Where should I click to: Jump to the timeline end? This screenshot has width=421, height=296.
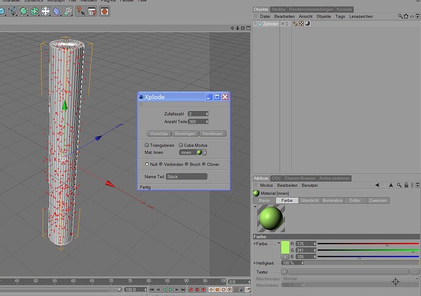183,289
